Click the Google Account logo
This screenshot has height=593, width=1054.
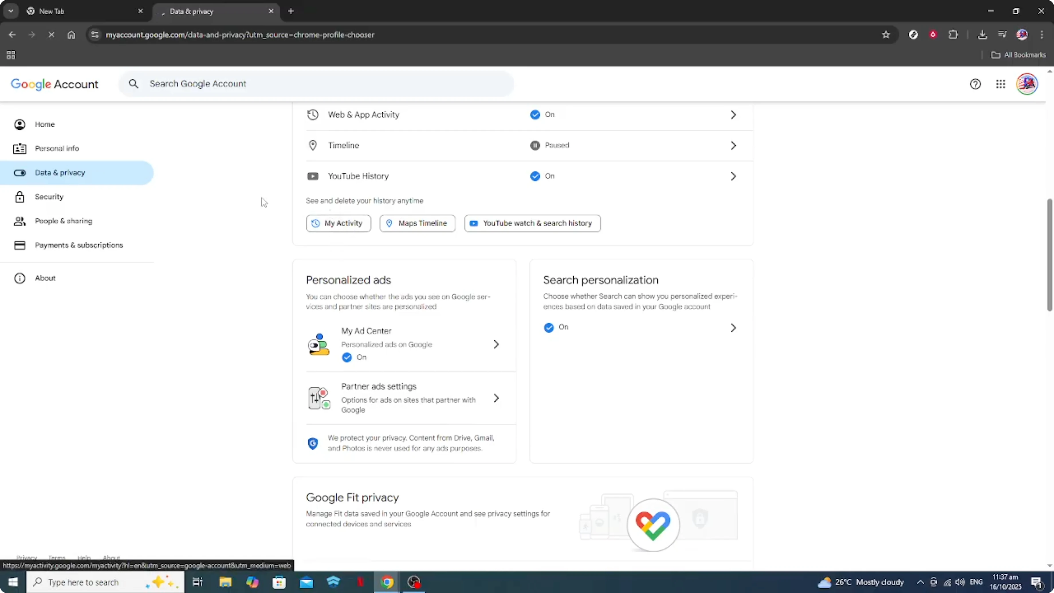54,84
